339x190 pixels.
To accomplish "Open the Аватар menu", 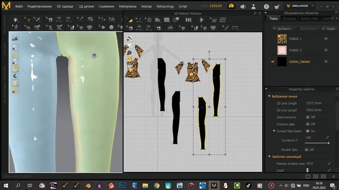I will (146, 6).
